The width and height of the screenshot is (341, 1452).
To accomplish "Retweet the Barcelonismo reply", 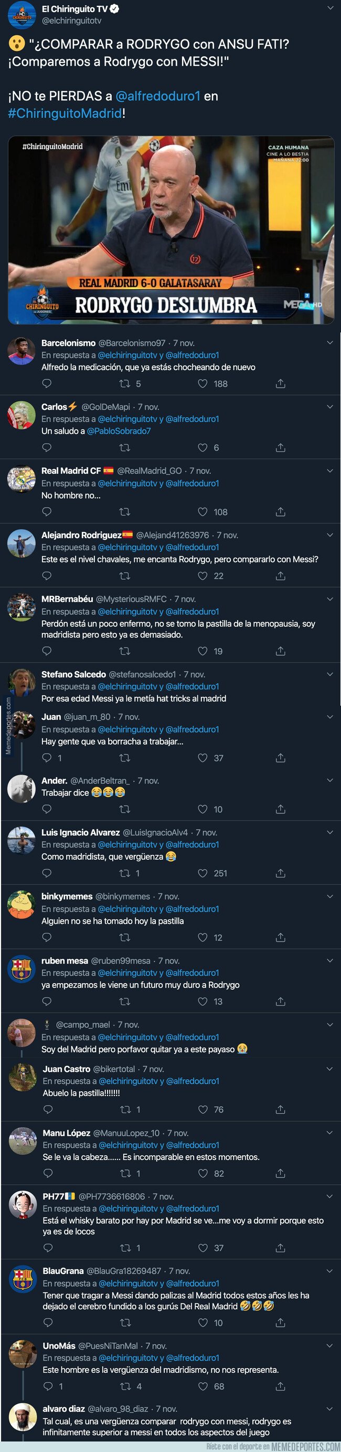I will click(x=125, y=384).
